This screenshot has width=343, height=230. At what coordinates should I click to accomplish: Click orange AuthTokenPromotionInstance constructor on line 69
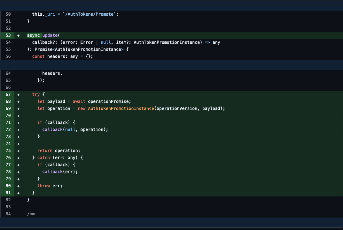click(x=121, y=108)
